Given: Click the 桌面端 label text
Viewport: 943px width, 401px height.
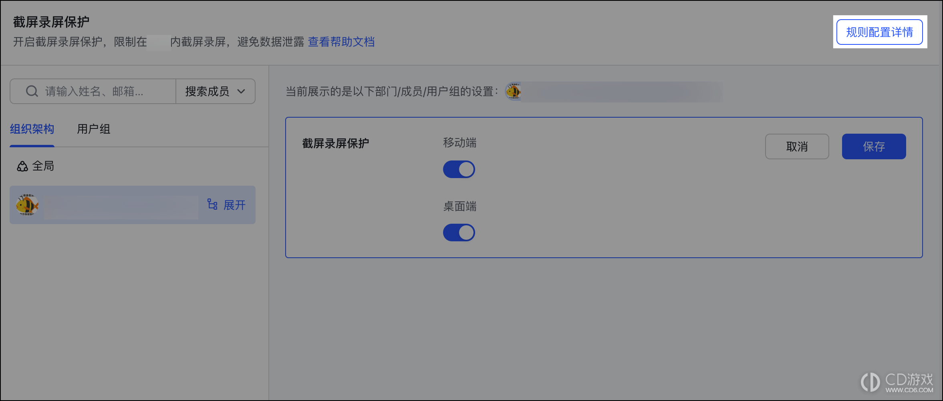Looking at the screenshot, I should coord(459,206).
